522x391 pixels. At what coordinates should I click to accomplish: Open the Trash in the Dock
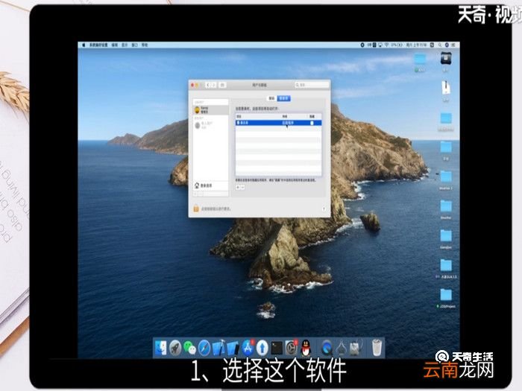[377, 348]
